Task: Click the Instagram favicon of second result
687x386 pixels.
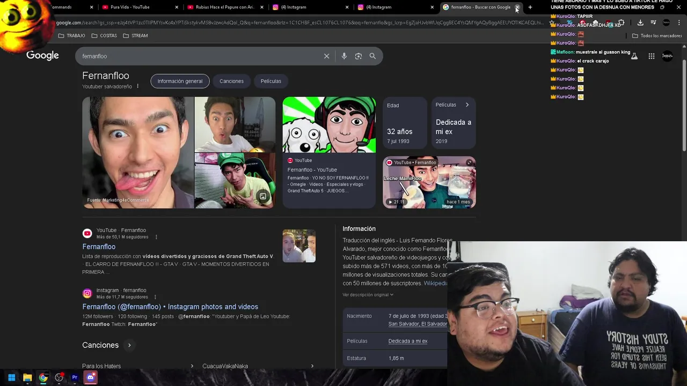Action: 87,293
